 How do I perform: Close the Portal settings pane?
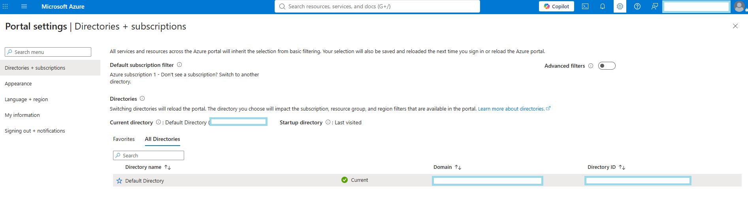(x=735, y=26)
